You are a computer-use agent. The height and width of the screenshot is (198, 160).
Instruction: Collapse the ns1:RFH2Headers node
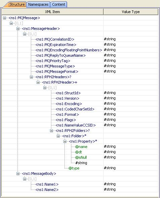pyautogui.click(x=31, y=77)
